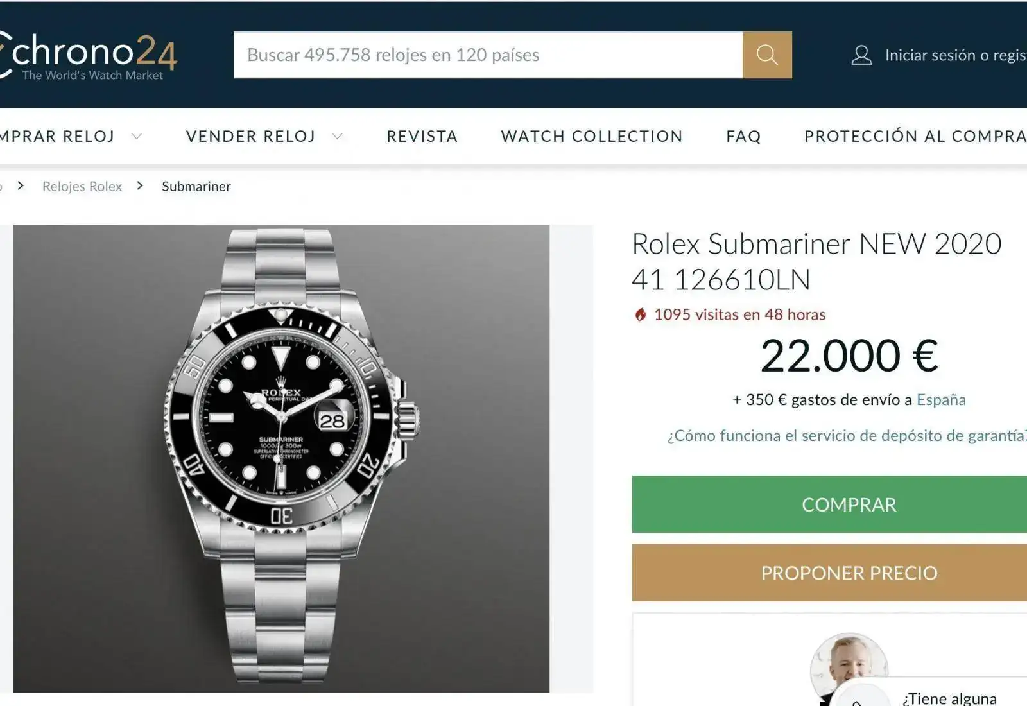Click the gold search magnifier button
This screenshot has width=1027, height=706.
[x=767, y=55]
